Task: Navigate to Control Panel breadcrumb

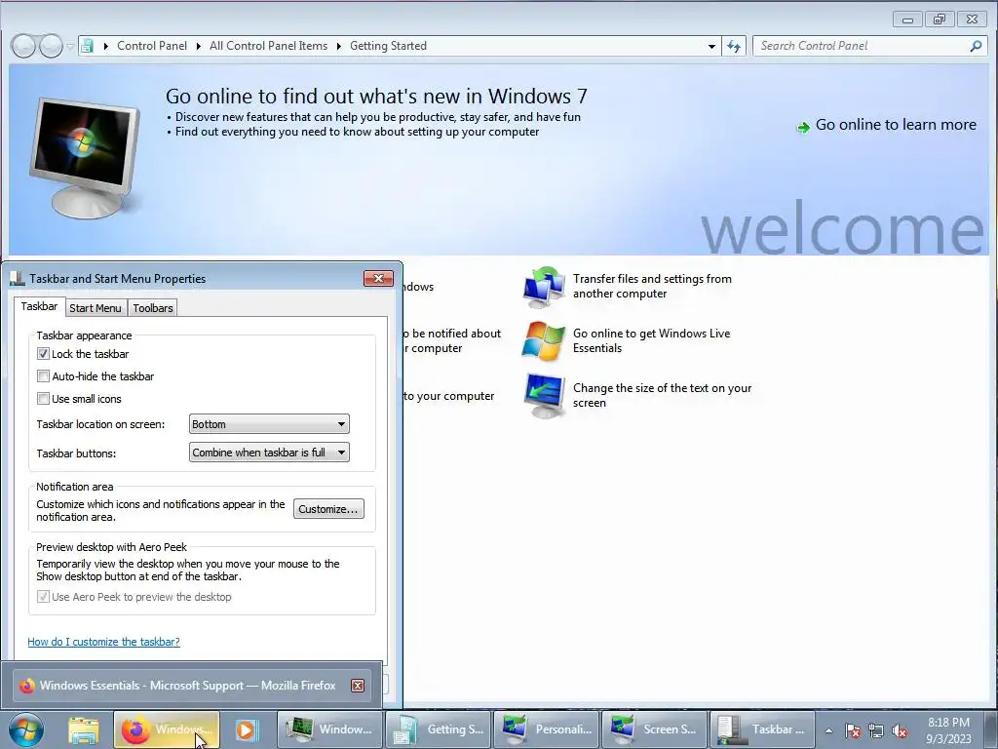Action: click(152, 46)
